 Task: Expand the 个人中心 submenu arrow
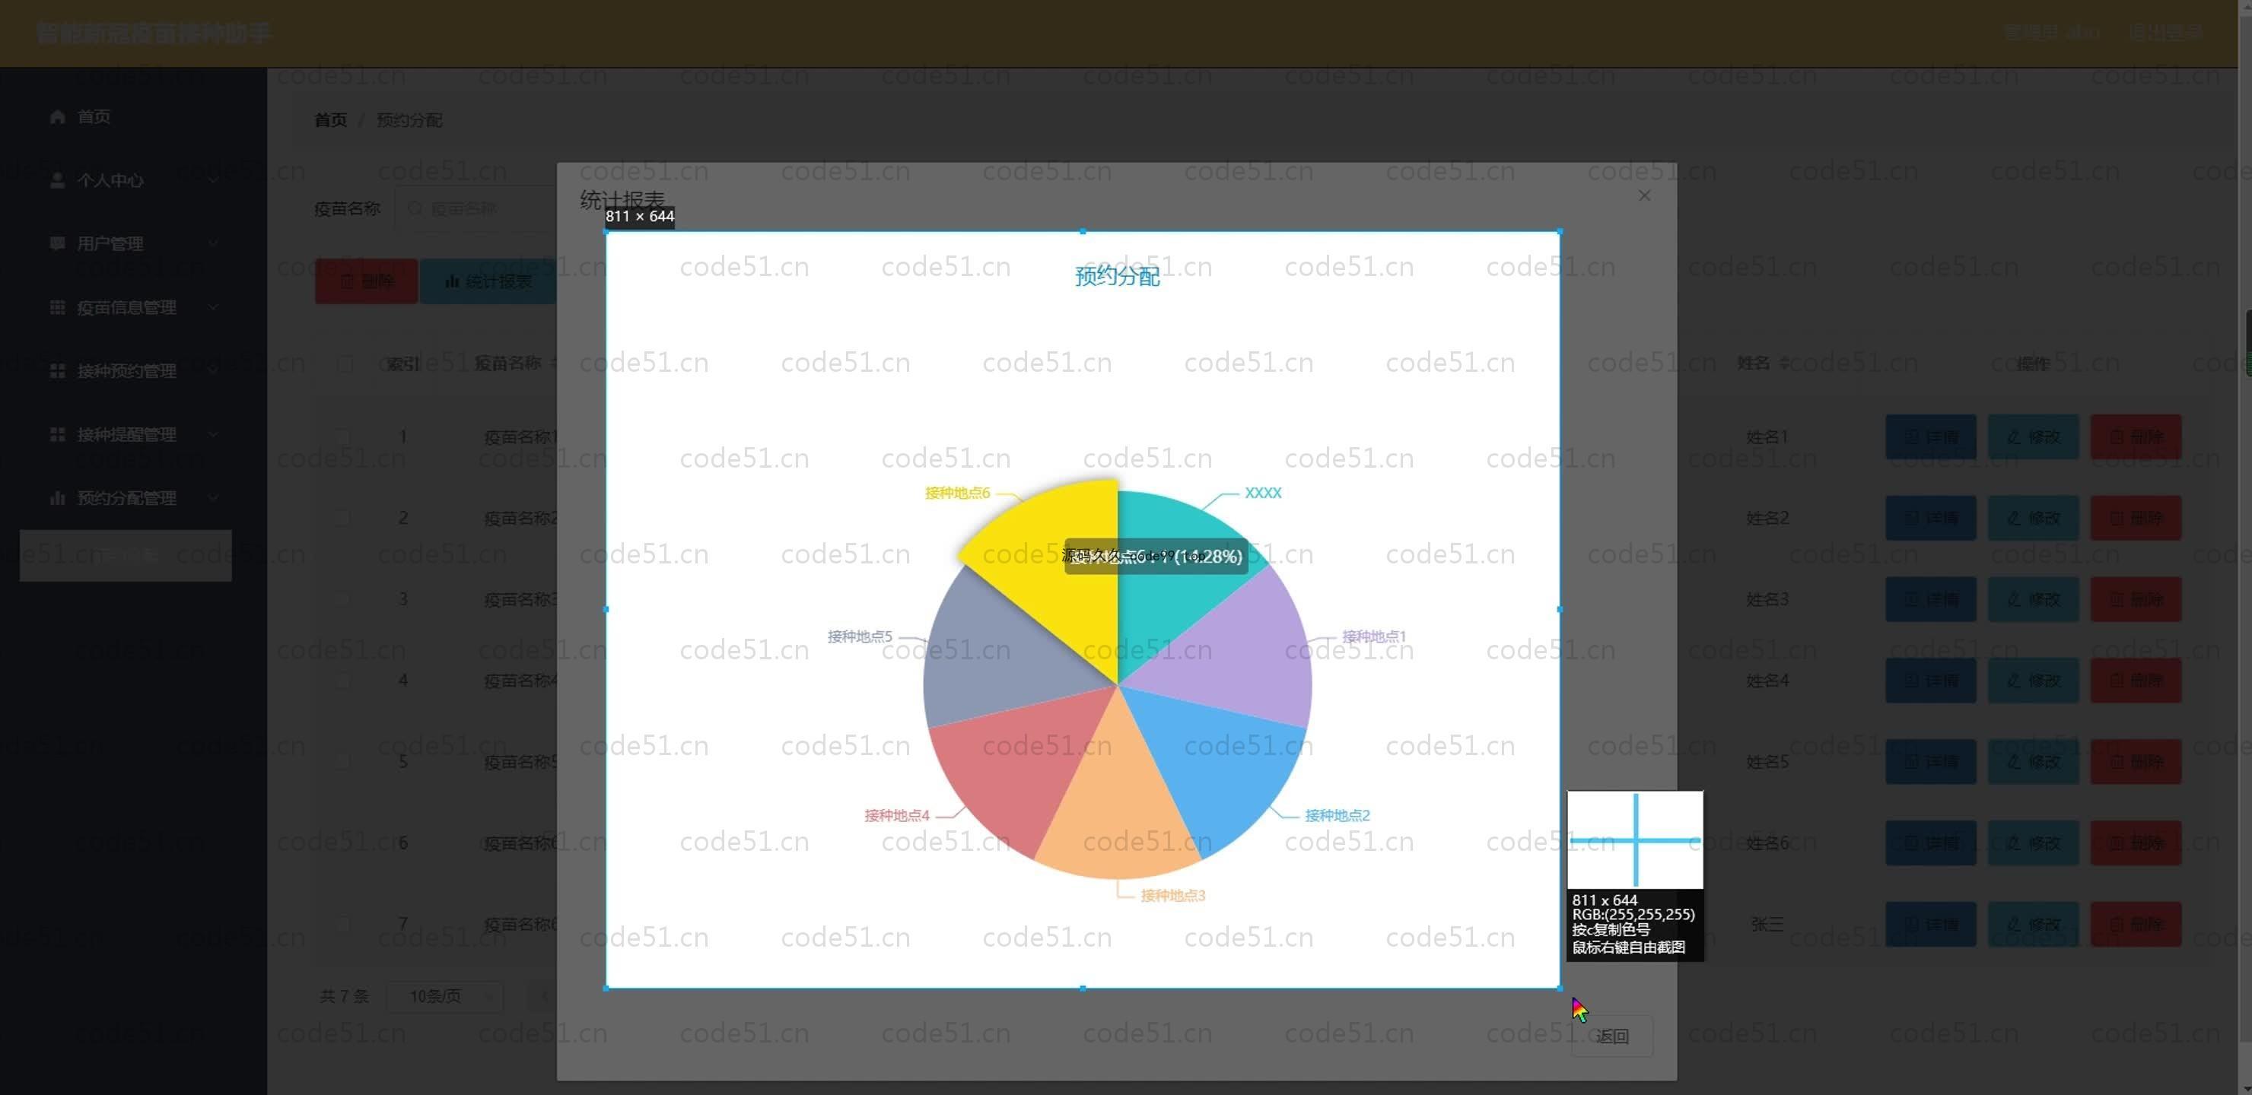pyautogui.click(x=213, y=181)
